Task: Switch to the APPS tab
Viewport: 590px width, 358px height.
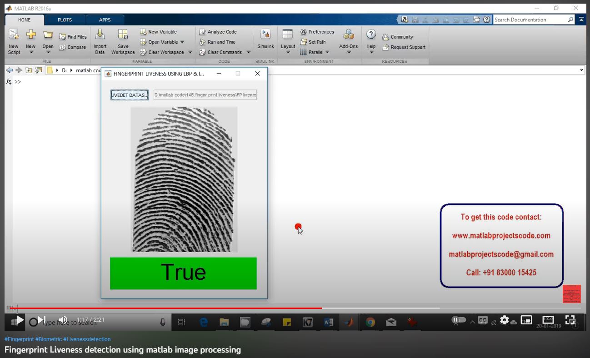Action: click(105, 20)
